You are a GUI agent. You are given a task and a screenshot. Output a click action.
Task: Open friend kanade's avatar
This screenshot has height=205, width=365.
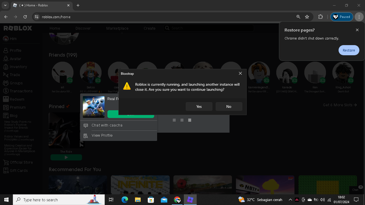coord(287,73)
